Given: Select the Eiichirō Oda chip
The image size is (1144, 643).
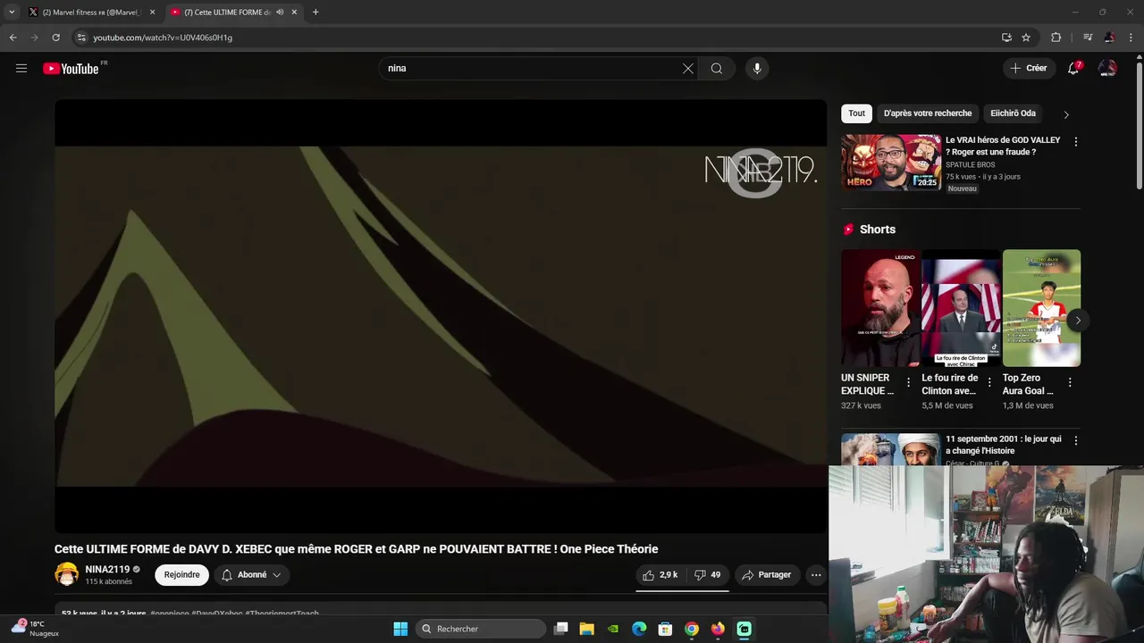Looking at the screenshot, I should [x=1013, y=113].
